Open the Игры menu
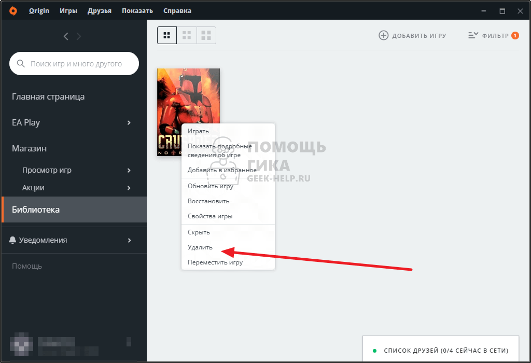531x363 pixels. tap(68, 11)
